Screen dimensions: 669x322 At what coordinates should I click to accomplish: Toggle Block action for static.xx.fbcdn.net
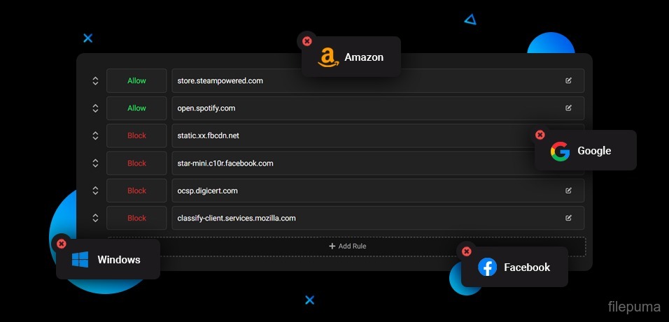[x=136, y=136]
